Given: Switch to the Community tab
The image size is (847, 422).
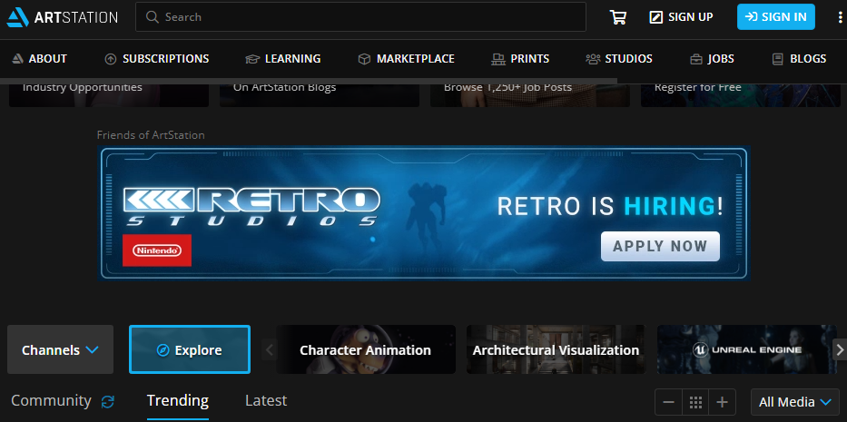Looking at the screenshot, I should [x=52, y=401].
